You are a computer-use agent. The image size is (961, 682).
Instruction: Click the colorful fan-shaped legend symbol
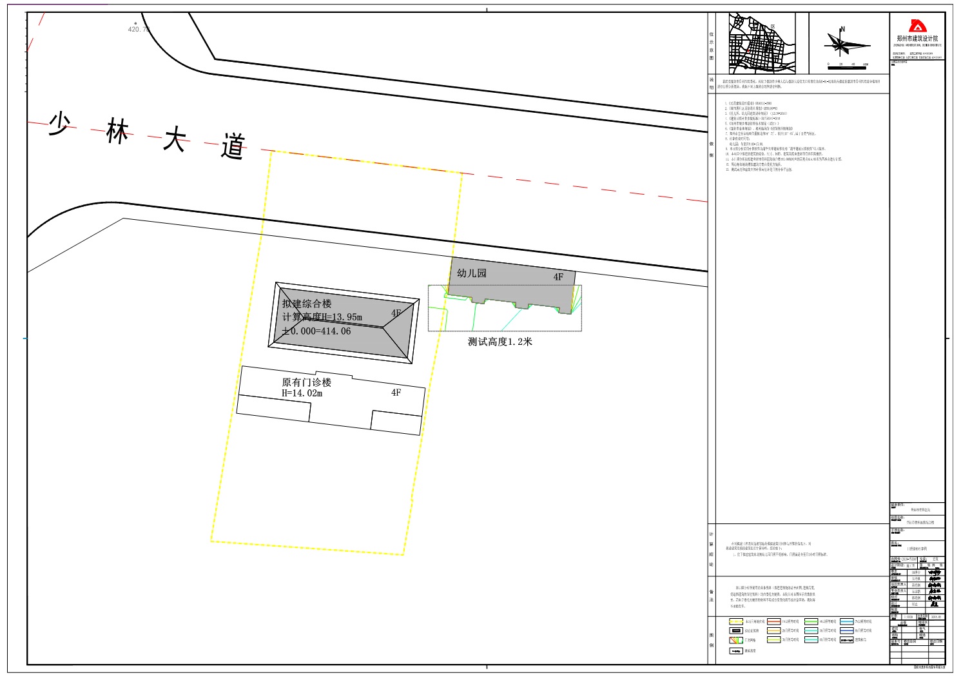(x=735, y=640)
